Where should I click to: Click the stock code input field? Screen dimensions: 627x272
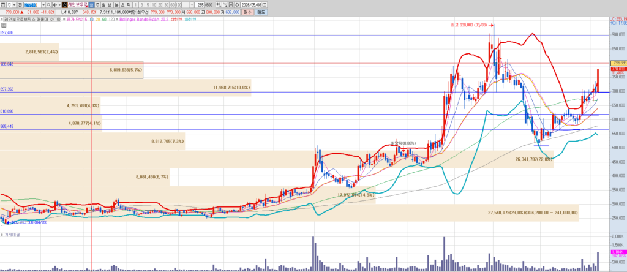(x=32, y=5)
